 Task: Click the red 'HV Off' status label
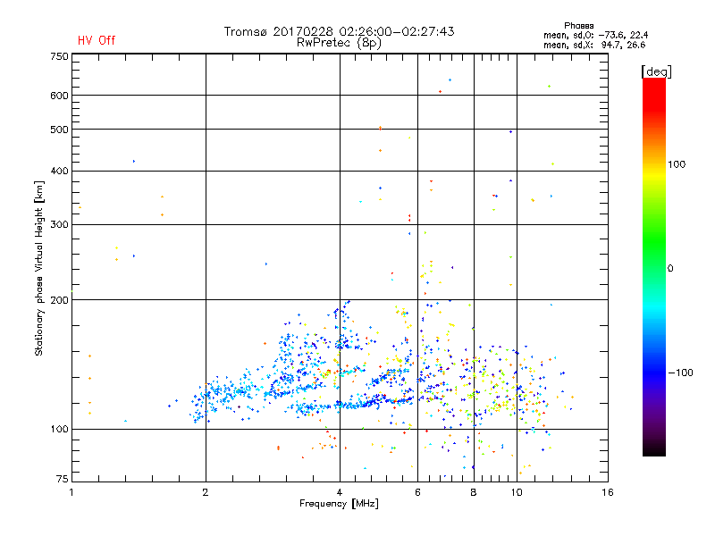[x=97, y=40]
